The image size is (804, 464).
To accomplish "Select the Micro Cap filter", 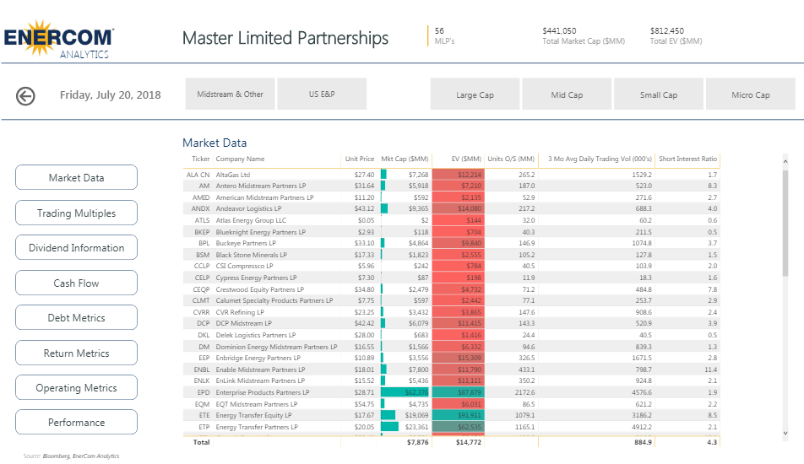I will (750, 94).
